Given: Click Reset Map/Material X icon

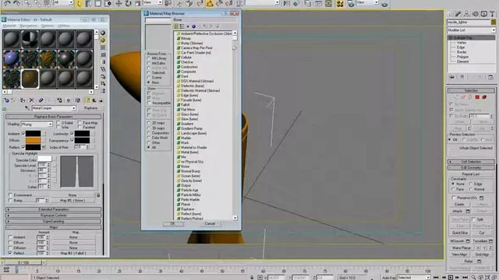Looking at the screenshot, I should click(x=31, y=100).
